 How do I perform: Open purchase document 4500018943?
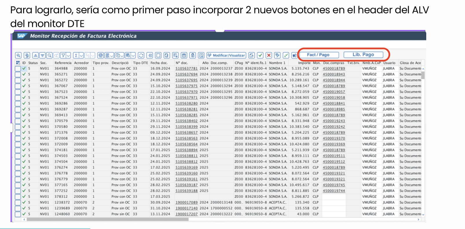point(334,74)
